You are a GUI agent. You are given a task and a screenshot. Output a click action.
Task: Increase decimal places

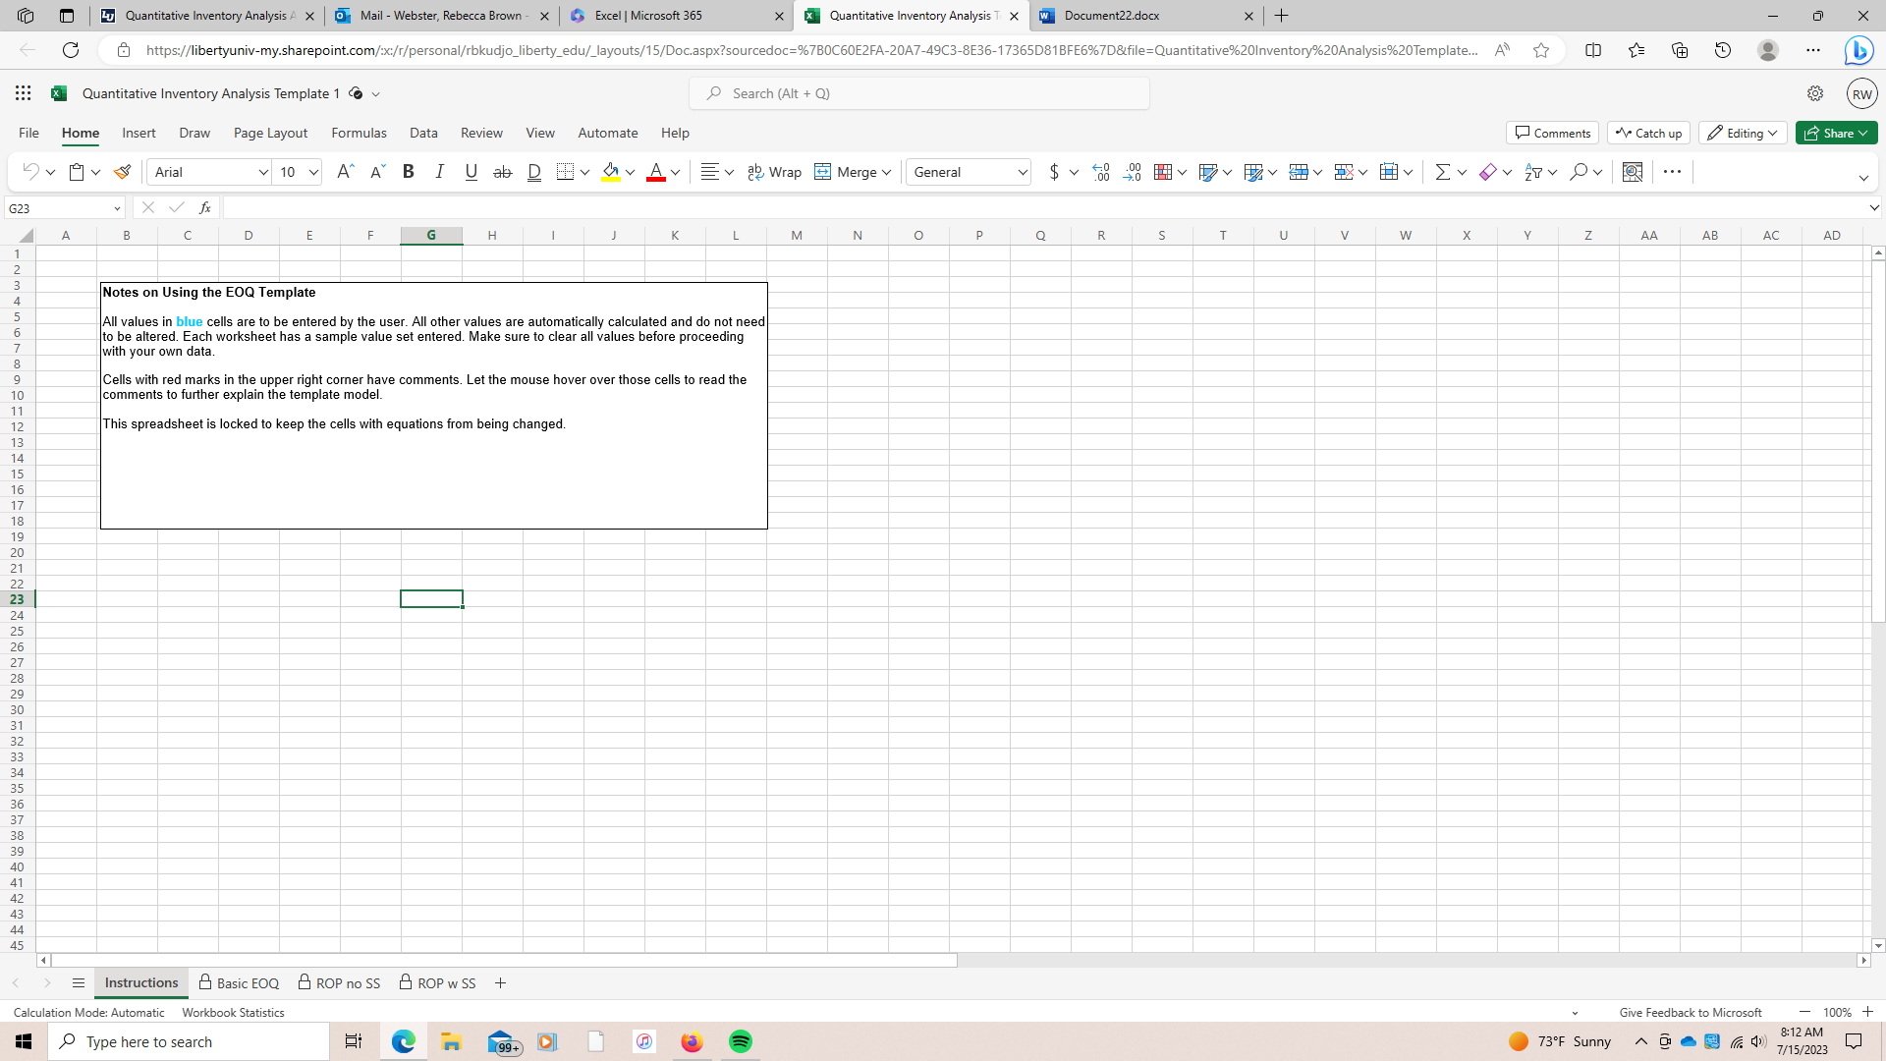click(x=1101, y=172)
